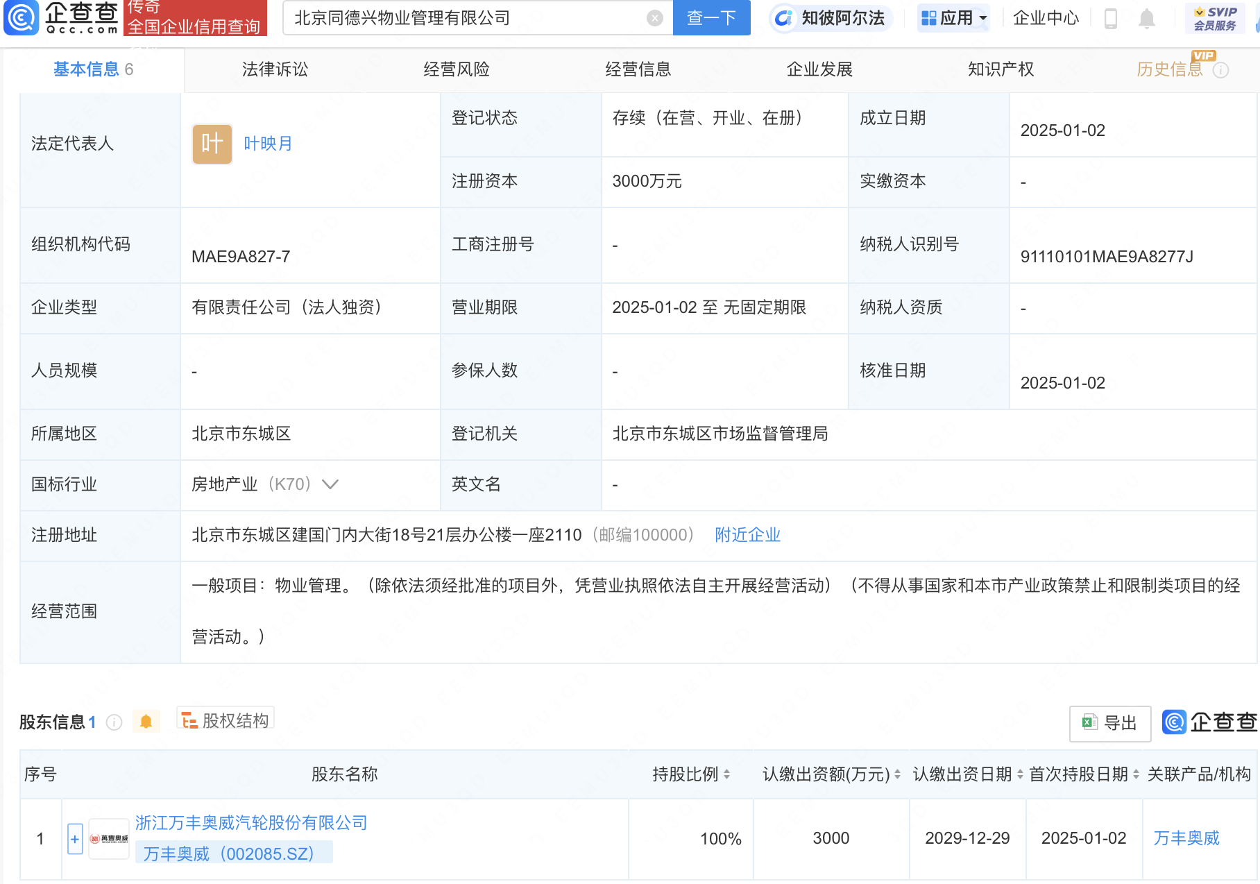Image resolution: width=1260 pixels, height=884 pixels.
Task: Click the 叶 avatar of legal representative
Action: [212, 144]
